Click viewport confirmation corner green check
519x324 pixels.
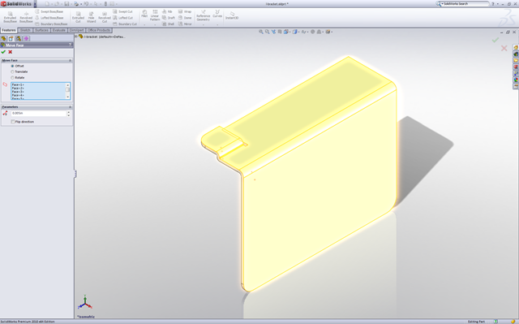coord(495,40)
